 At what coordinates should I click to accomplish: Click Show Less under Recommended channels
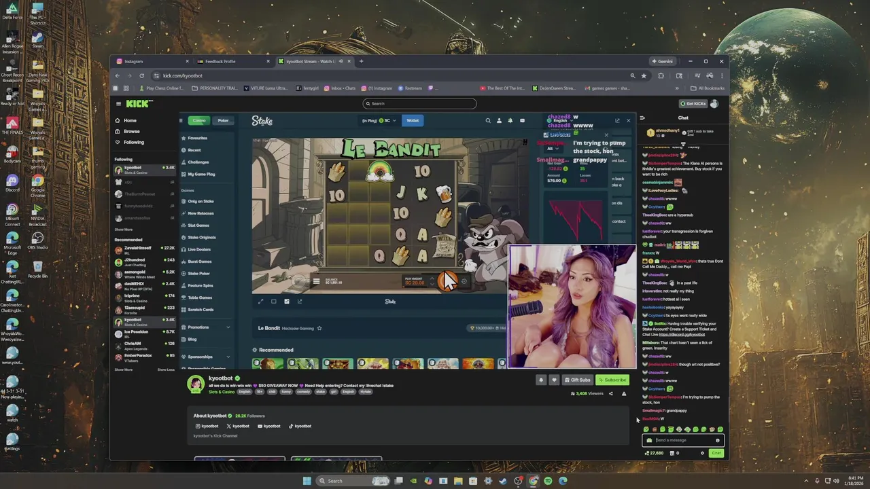[x=166, y=369]
